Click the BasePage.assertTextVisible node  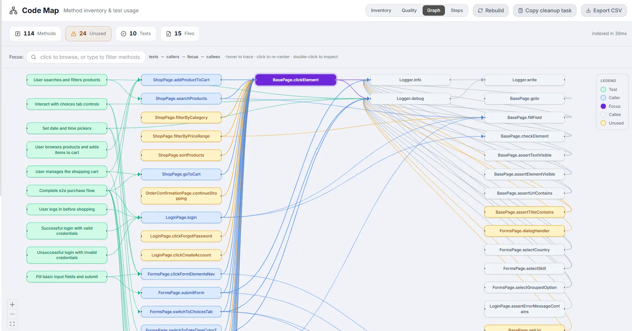(x=524, y=155)
